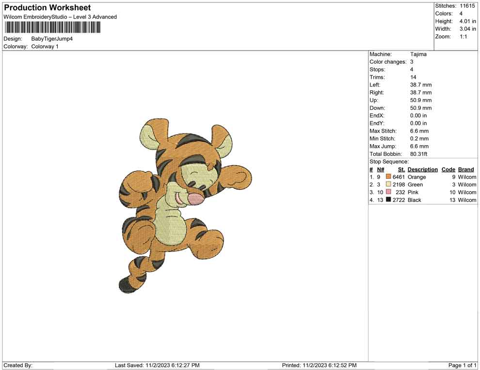Screen dimensions: 480x370
Task: Click the Stitches count 11615
Action: [x=467, y=6]
